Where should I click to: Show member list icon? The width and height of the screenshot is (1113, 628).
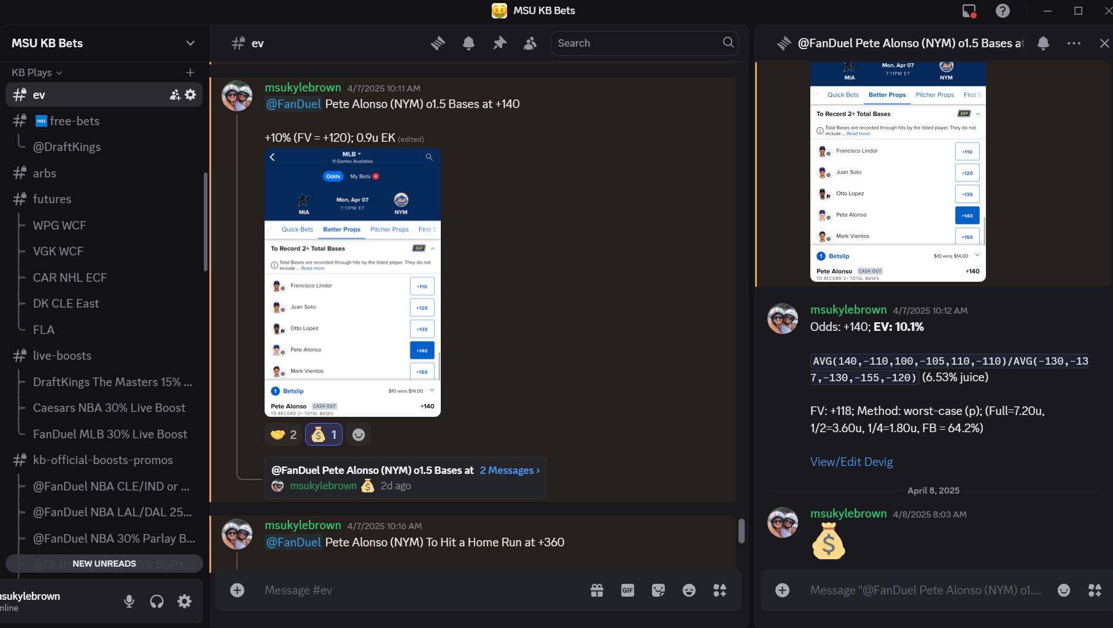[x=530, y=43]
